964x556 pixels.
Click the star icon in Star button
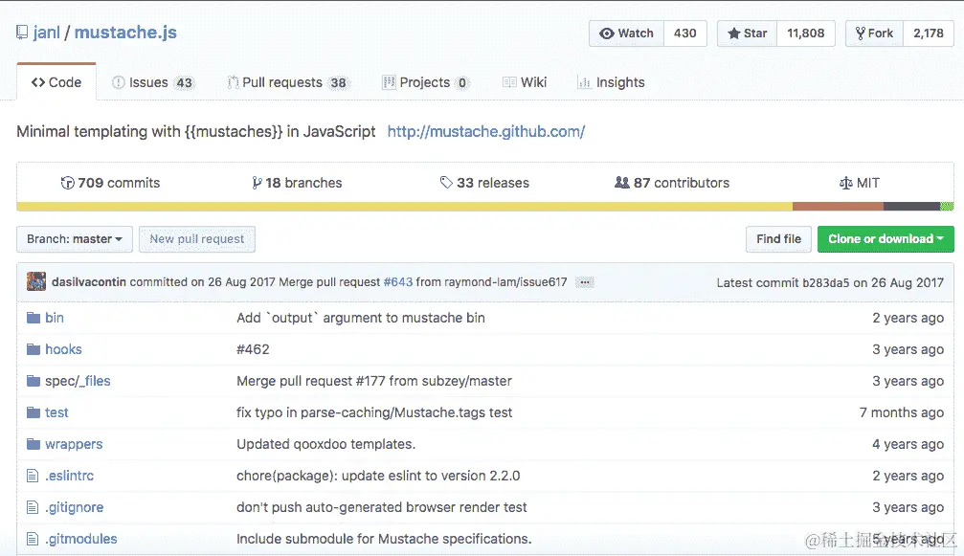click(733, 33)
